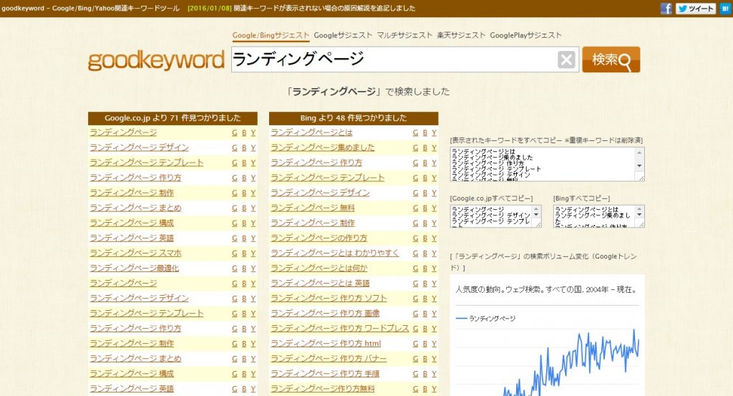Open ランディングページの作り方 in the Bing list
The width and height of the screenshot is (733, 396).
click(319, 238)
